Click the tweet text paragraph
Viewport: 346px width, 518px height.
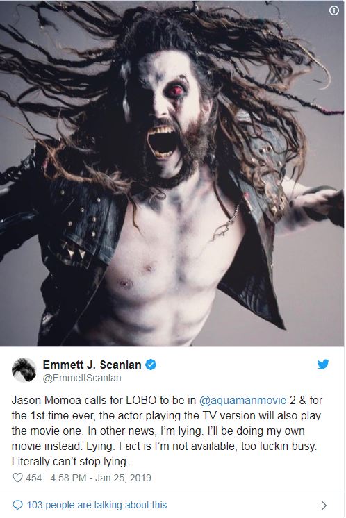(167, 431)
